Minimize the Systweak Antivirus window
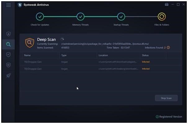 [x=172, y=4]
